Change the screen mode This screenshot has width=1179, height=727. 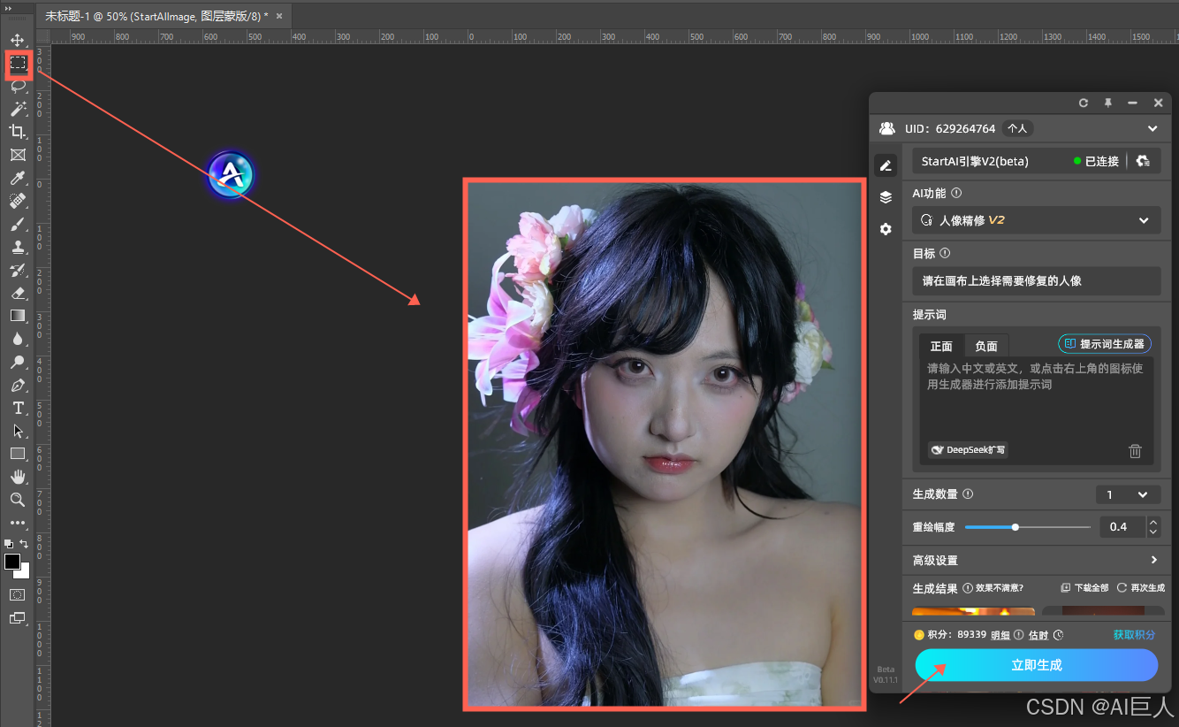tap(18, 617)
